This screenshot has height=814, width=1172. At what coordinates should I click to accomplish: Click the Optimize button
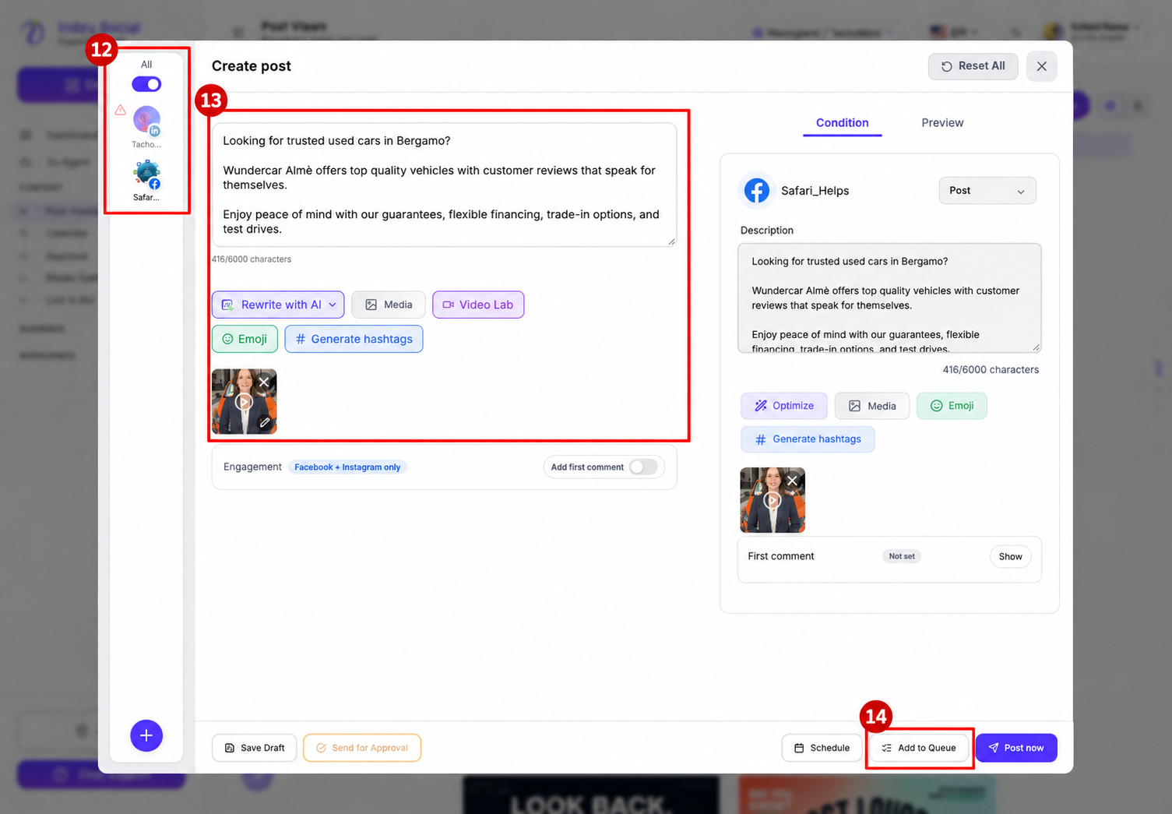[784, 406]
